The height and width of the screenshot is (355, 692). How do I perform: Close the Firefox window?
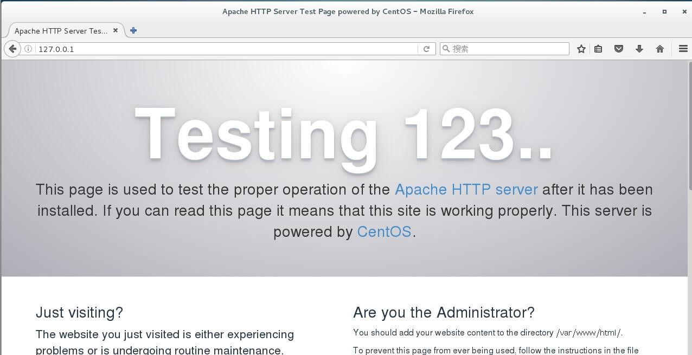pyautogui.click(x=684, y=11)
